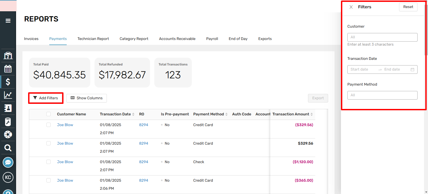Open the line chart analytics icon
Image resolution: width=428 pixels, height=194 pixels.
[x=8, y=95]
